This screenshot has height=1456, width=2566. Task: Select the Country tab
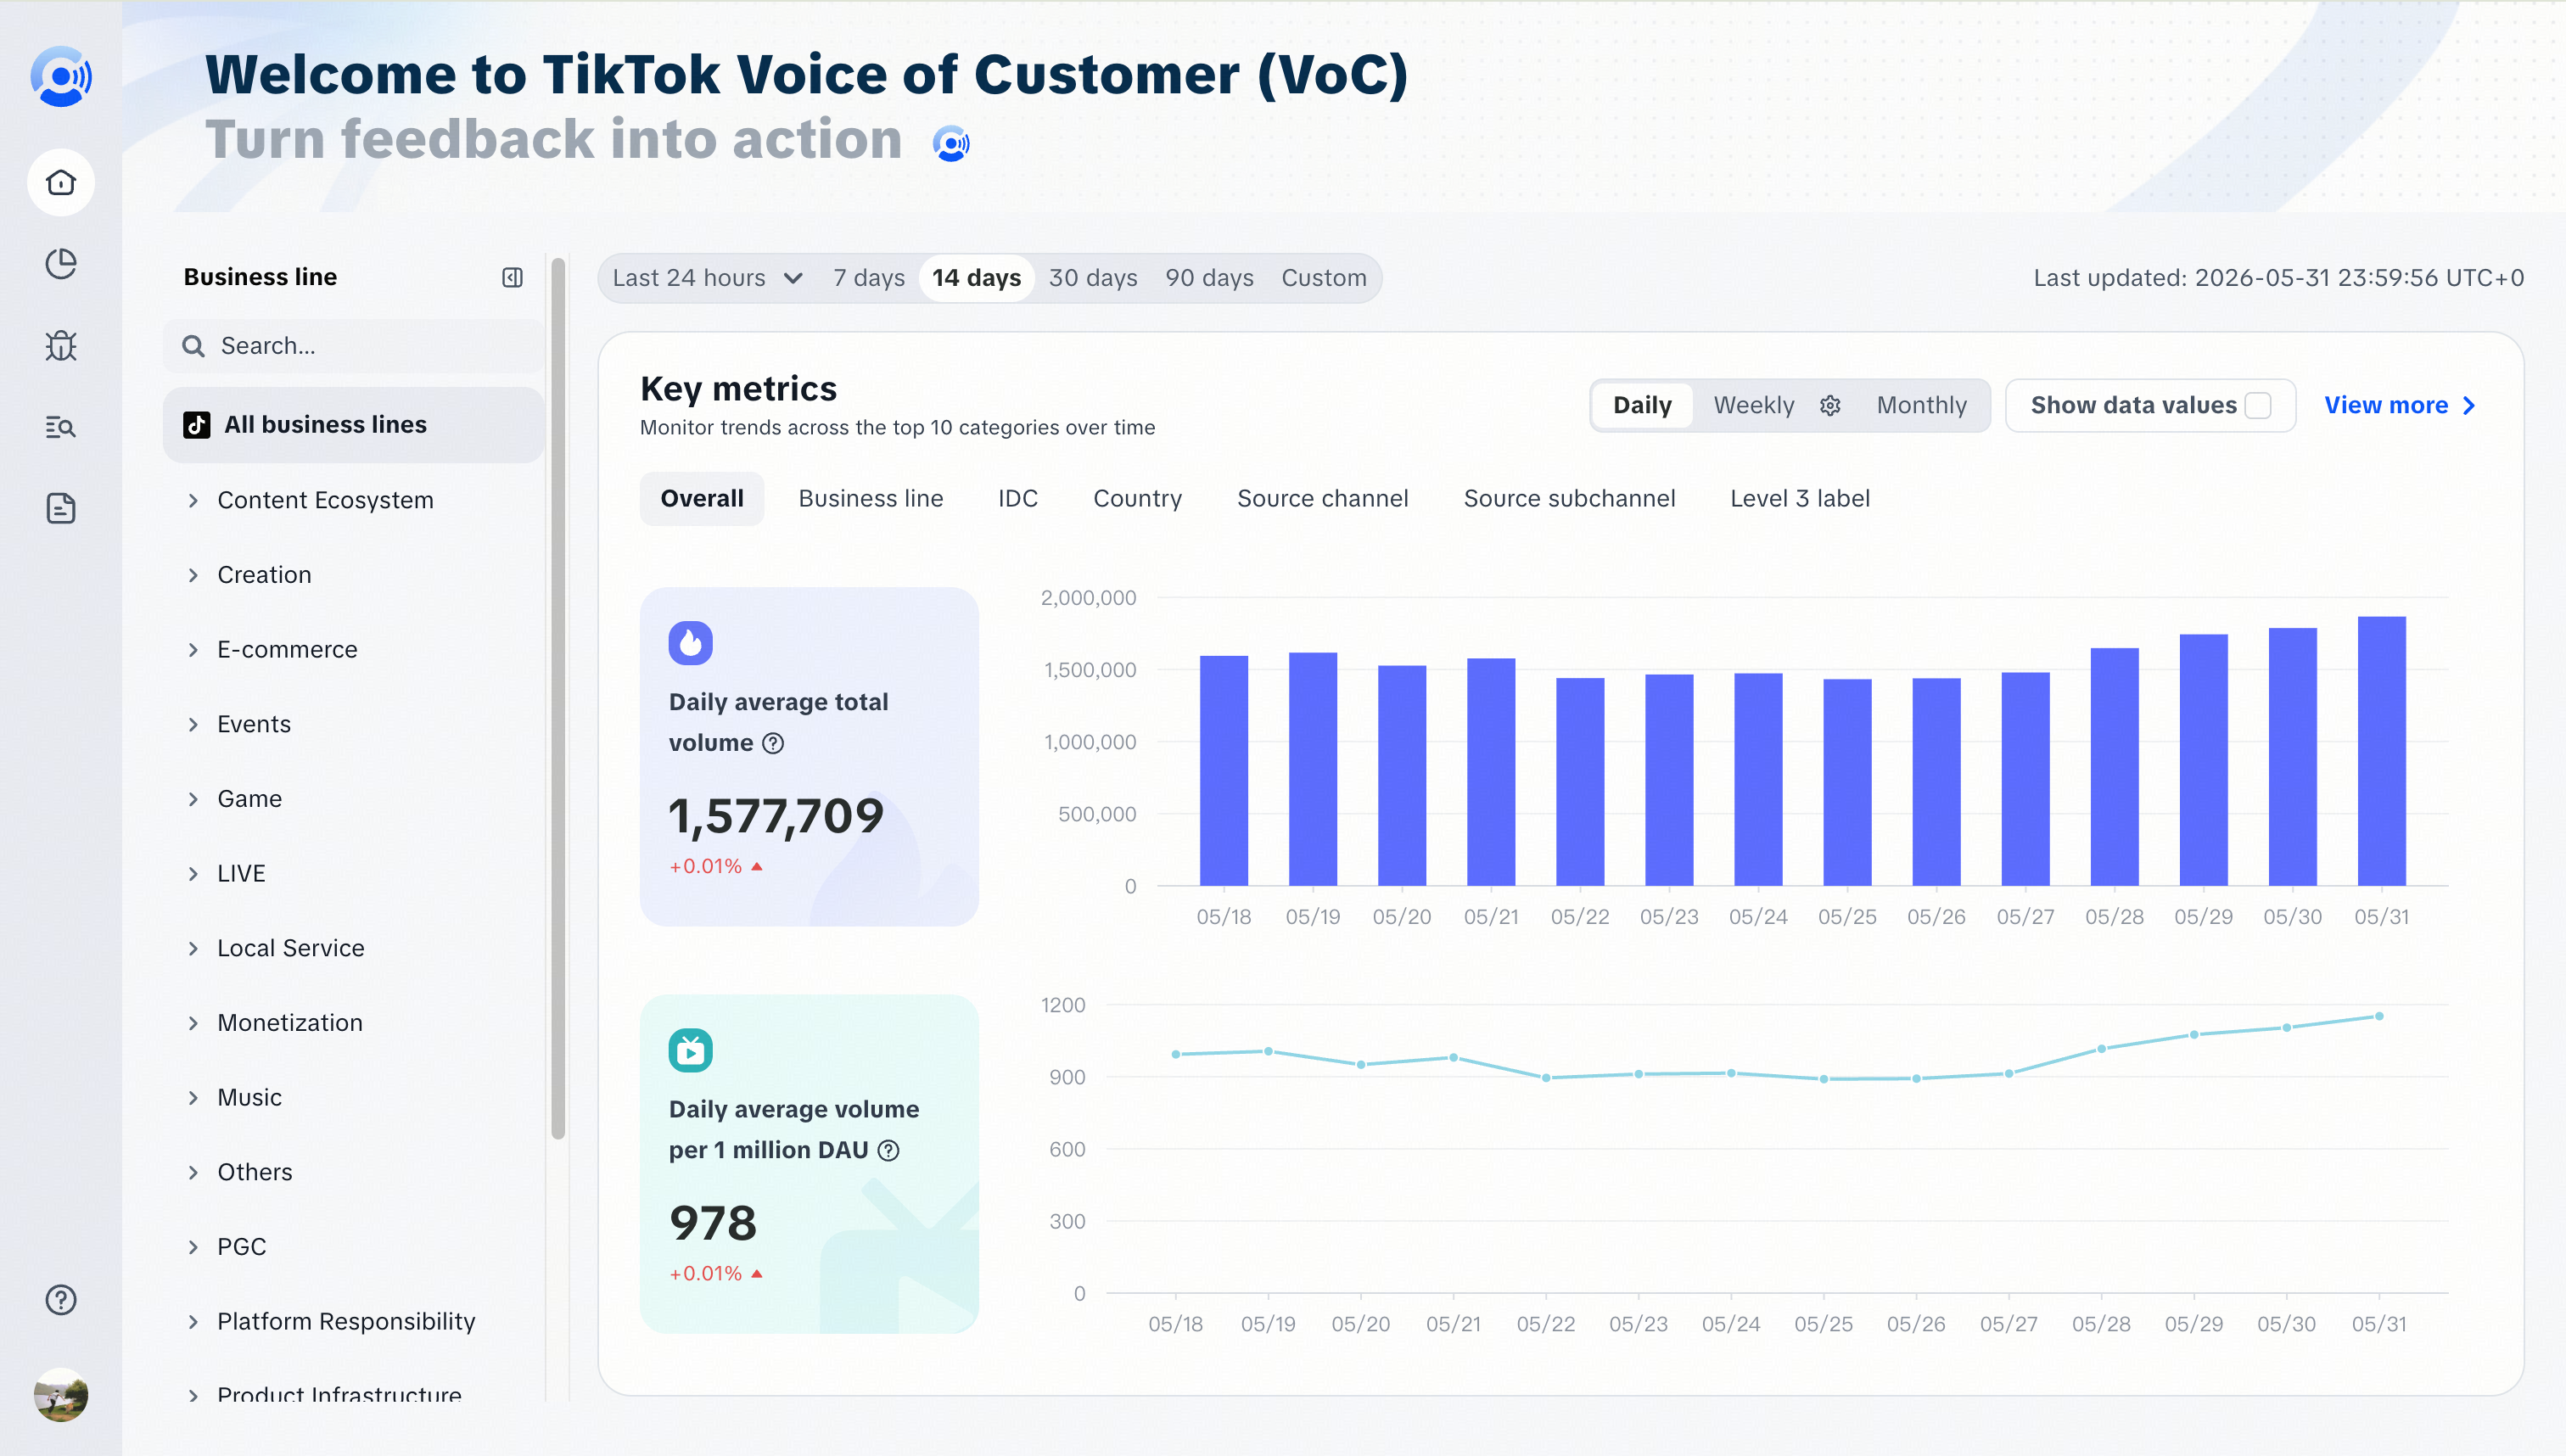tap(1137, 499)
